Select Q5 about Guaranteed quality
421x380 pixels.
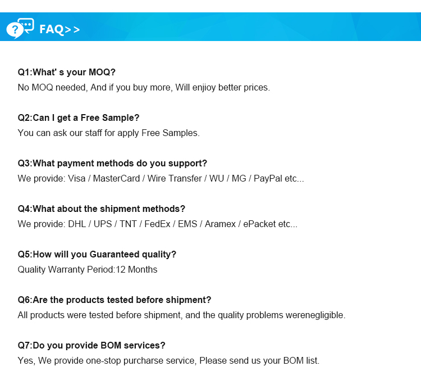pyautogui.click(x=97, y=255)
